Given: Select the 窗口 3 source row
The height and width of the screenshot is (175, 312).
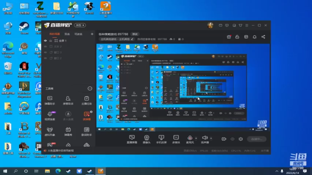Looking at the screenshot, I should [x=69, y=52].
